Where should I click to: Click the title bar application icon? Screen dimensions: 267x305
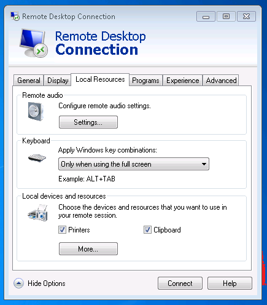(x=15, y=17)
